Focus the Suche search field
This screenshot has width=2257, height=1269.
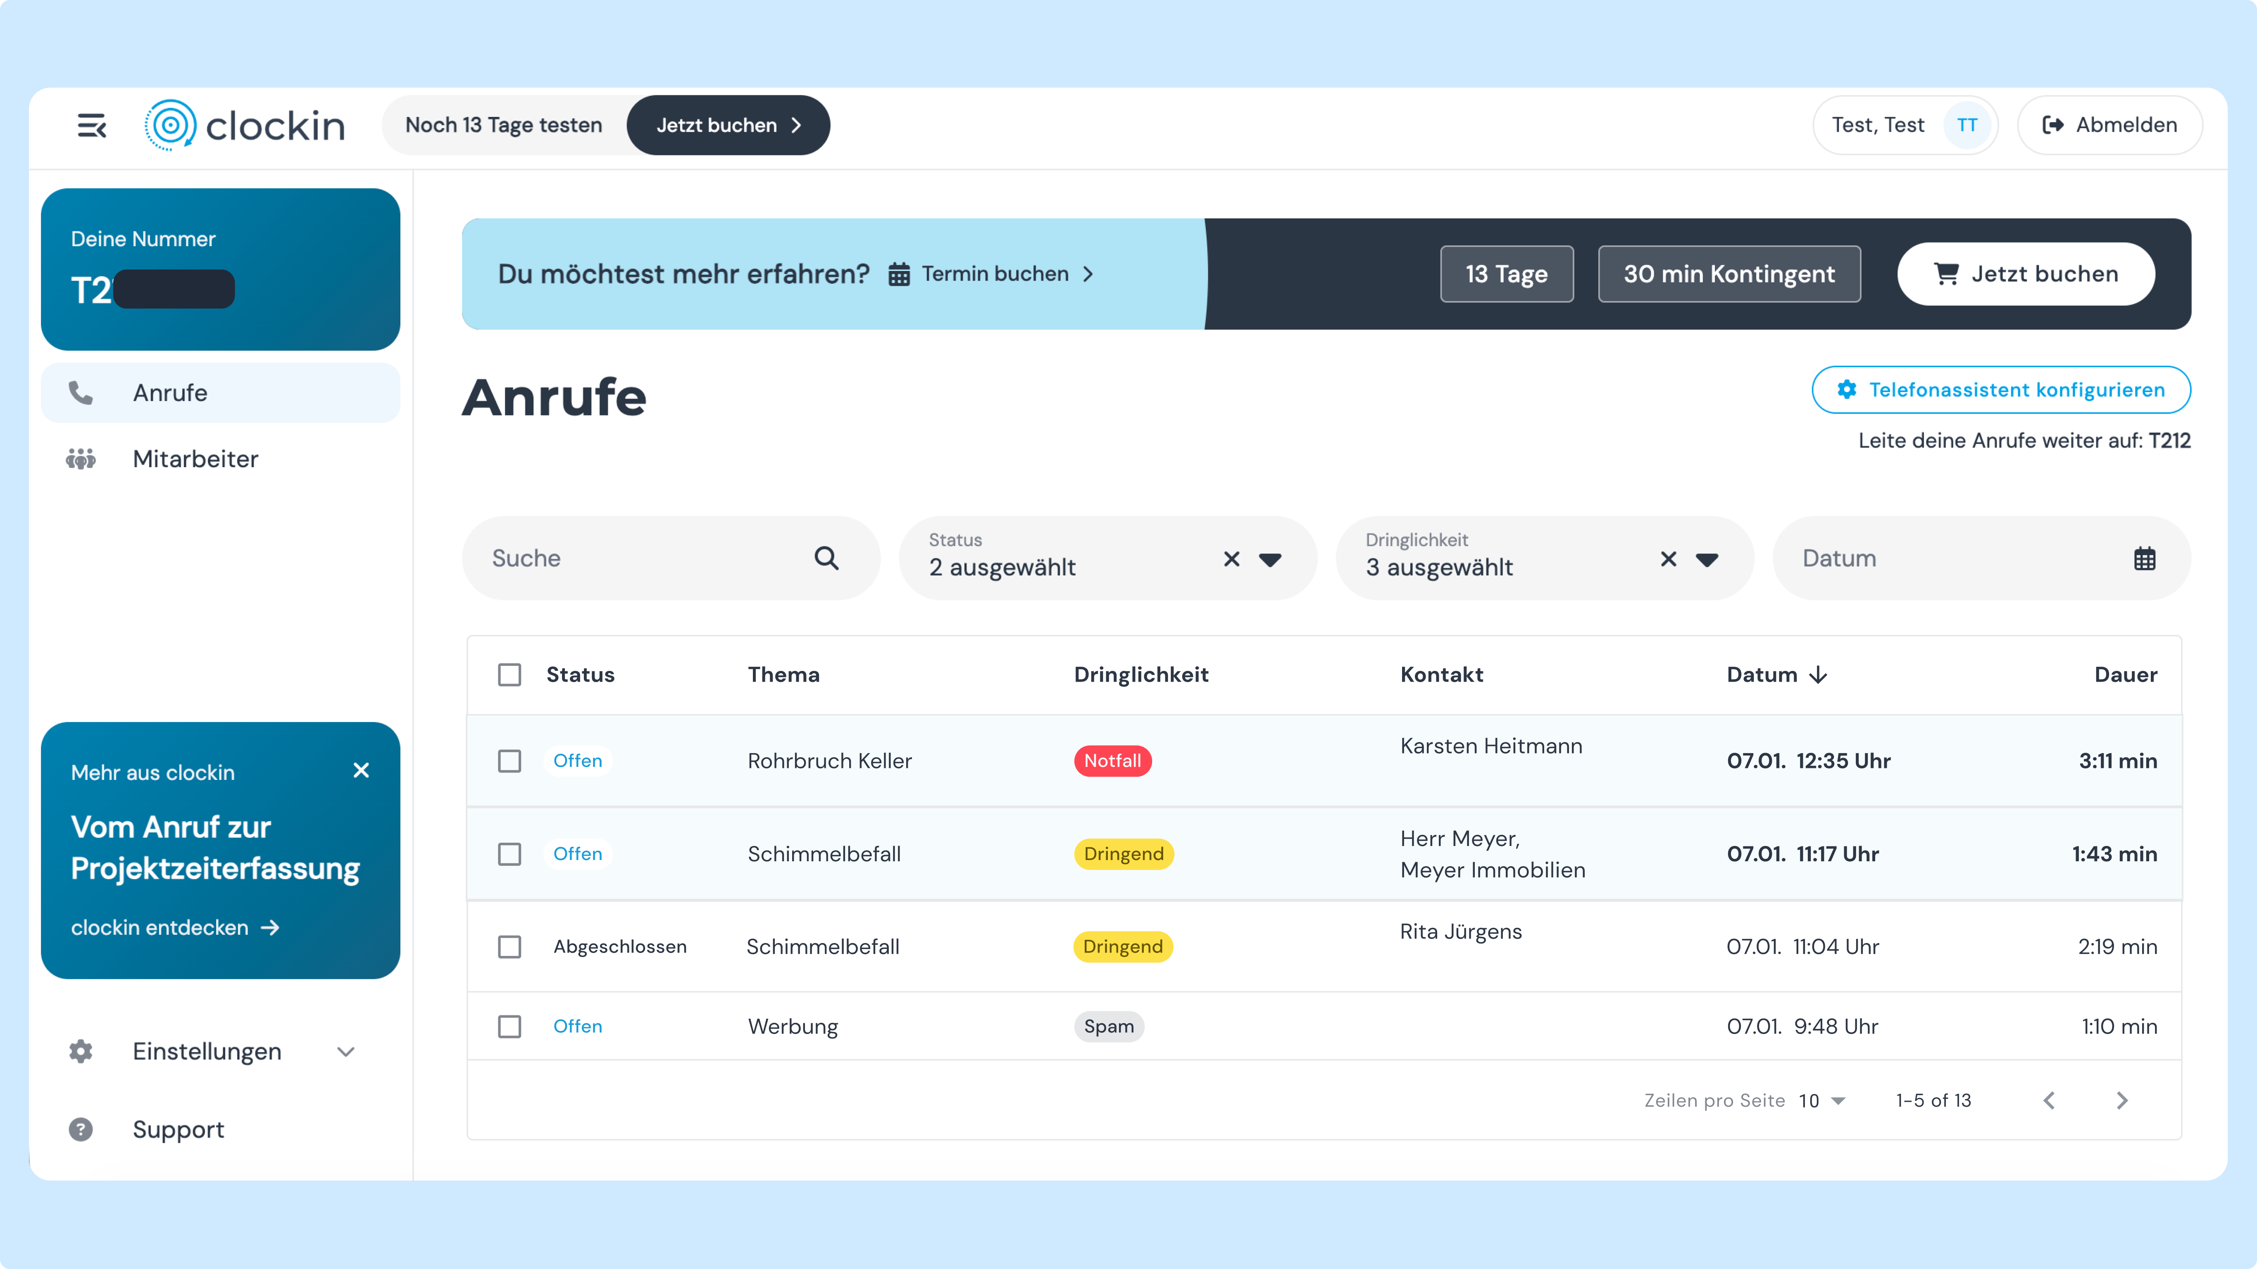click(670, 558)
